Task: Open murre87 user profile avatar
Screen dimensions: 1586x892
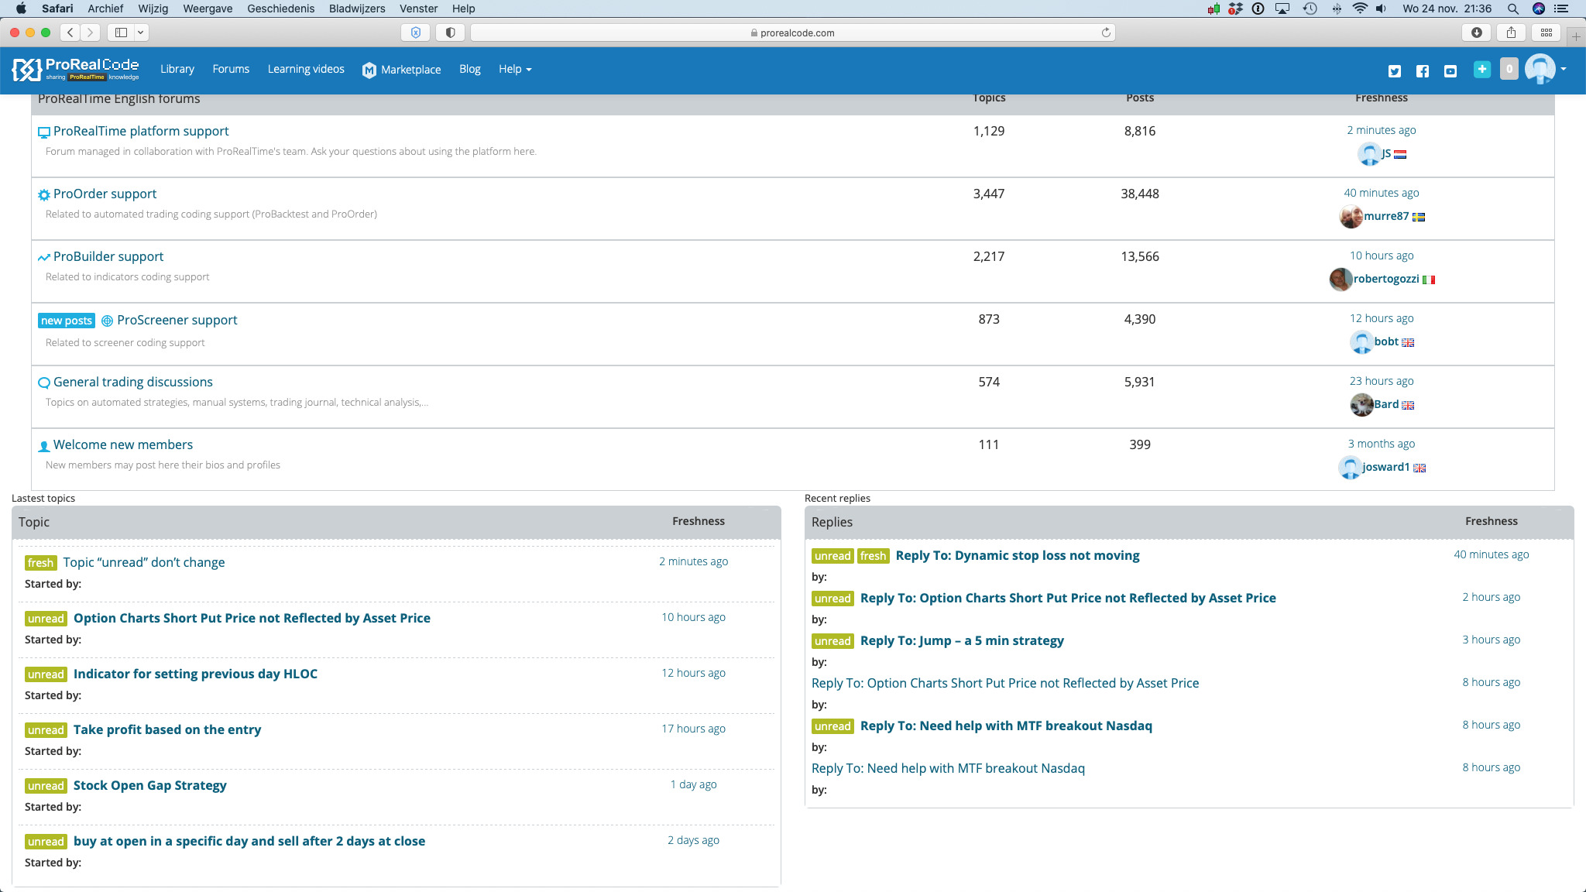Action: click(1351, 217)
